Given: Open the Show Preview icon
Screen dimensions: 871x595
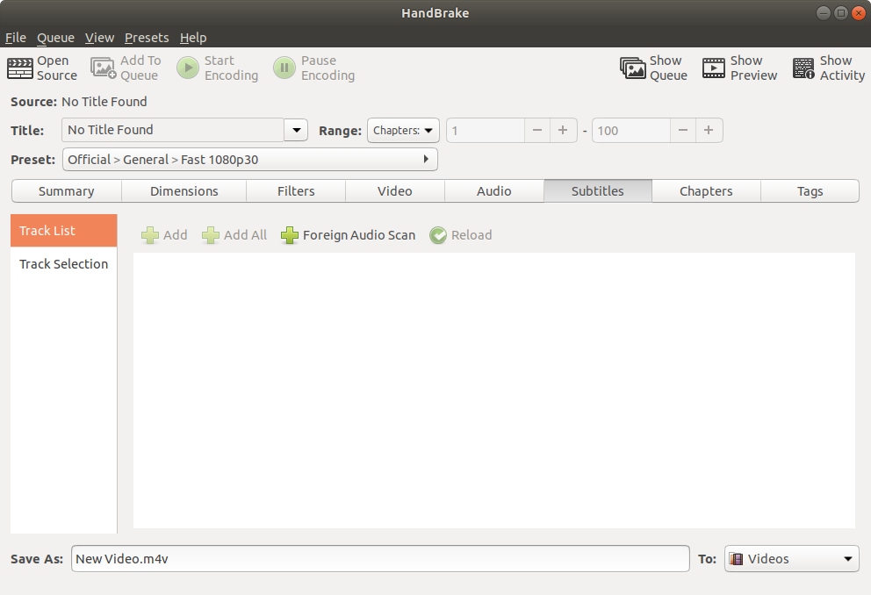Looking at the screenshot, I should pos(713,68).
